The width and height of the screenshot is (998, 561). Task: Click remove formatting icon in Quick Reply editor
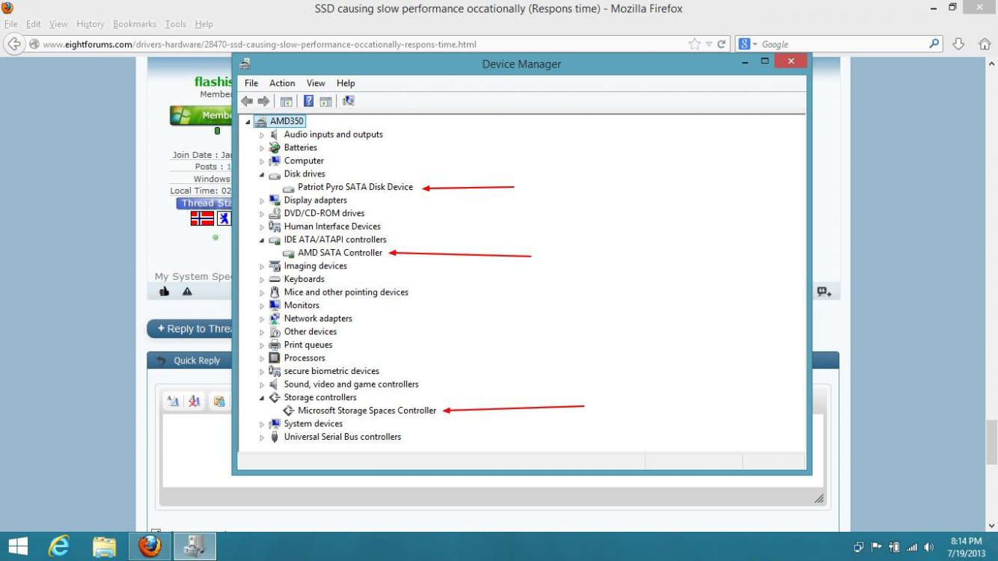195,402
